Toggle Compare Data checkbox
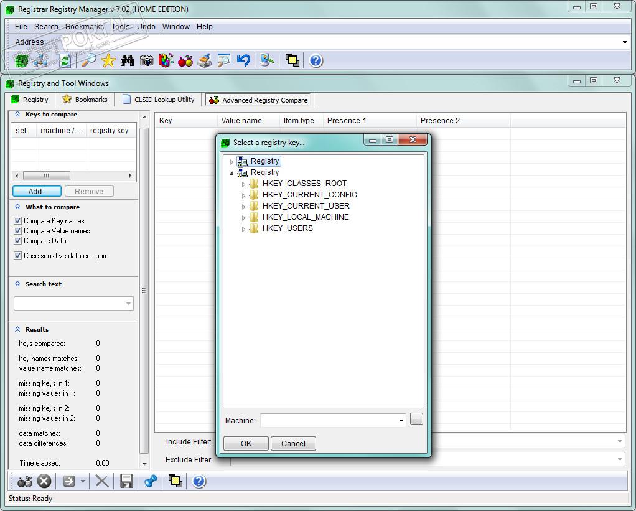Viewport: 636px width, 511px height. point(17,240)
